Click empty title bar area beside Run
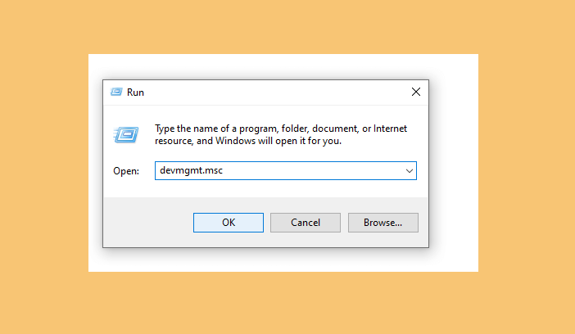This screenshot has width=575, height=334. 275,93
